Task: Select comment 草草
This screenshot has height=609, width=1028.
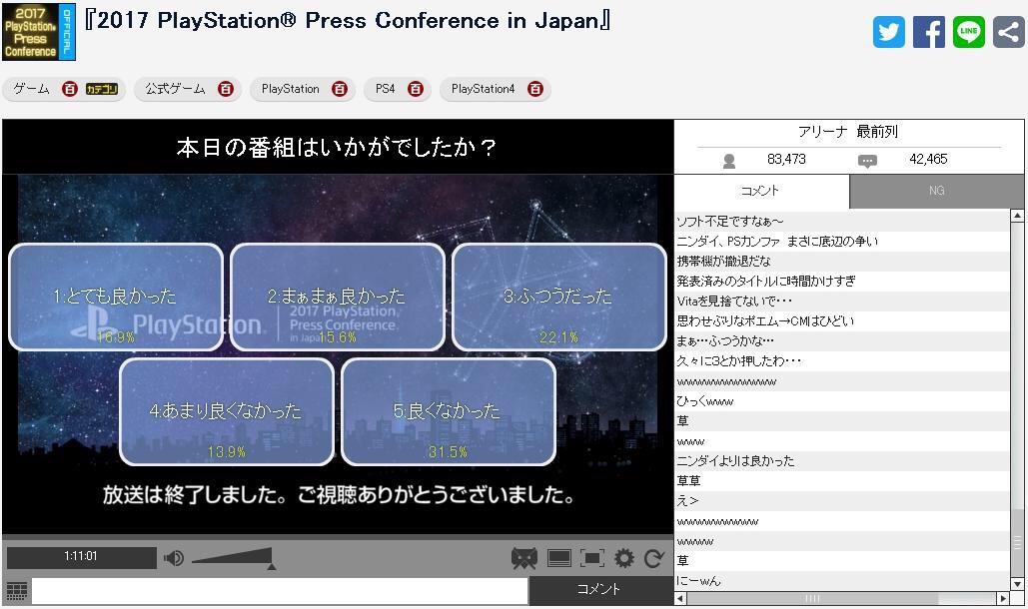Action: click(x=842, y=480)
